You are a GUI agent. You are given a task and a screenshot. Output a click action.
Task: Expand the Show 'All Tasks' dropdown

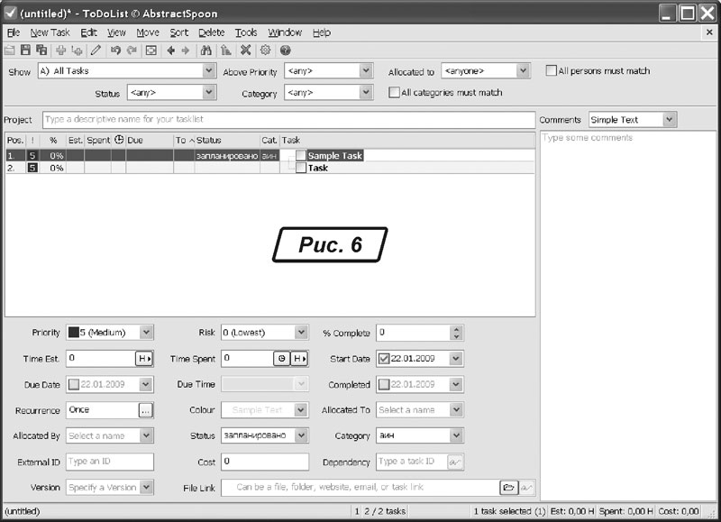(209, 71)
